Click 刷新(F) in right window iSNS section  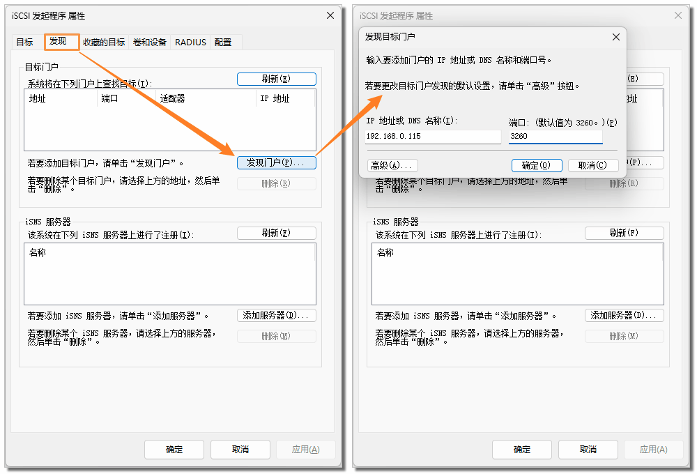[624, 233]
